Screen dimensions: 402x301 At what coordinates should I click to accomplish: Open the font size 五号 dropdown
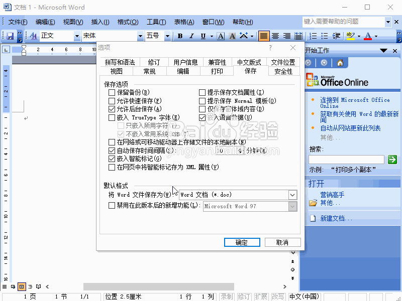(x=167, y=36)
